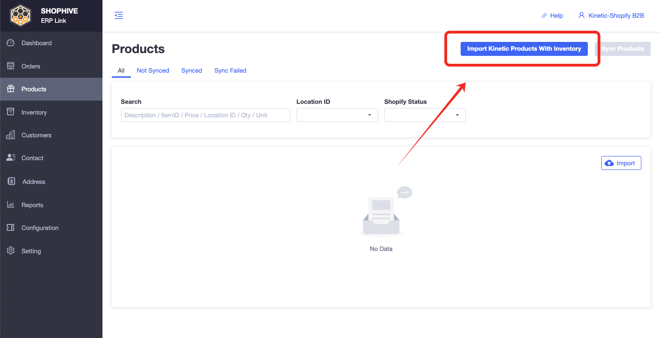Click the ShopHive hexagon logo
660x338 pixels.
(21, 15)
